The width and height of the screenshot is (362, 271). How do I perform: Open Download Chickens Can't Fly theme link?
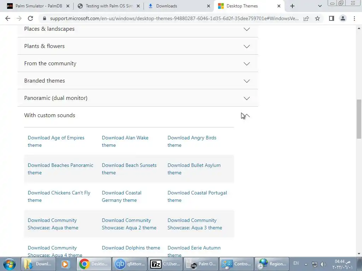[x=59, y=196]
